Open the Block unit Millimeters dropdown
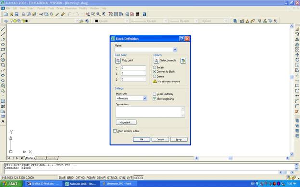The image size is (300, 187). pos(145,98)
